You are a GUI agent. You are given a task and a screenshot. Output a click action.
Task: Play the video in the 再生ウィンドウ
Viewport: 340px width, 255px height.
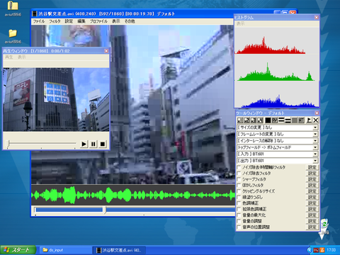84,144
